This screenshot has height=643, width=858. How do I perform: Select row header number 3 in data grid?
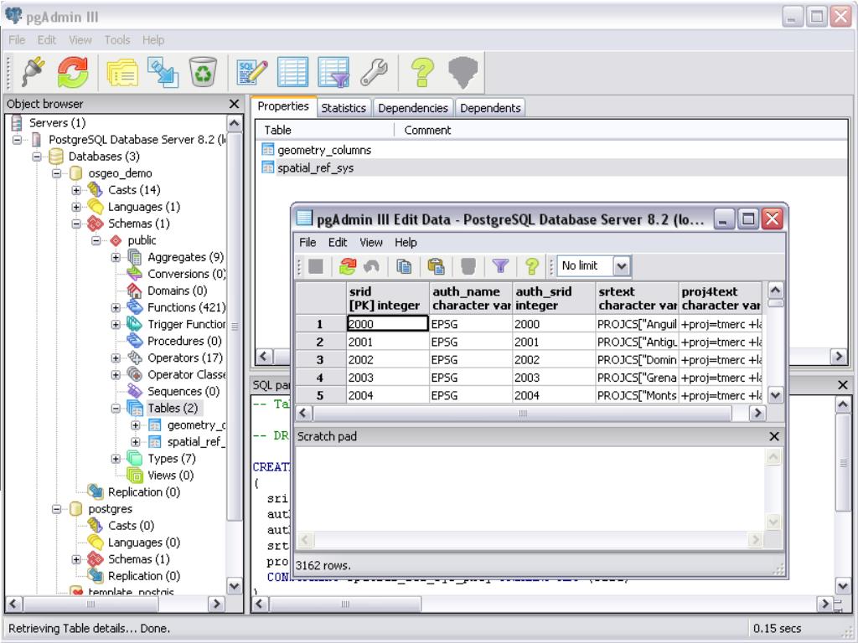point(320,360)
